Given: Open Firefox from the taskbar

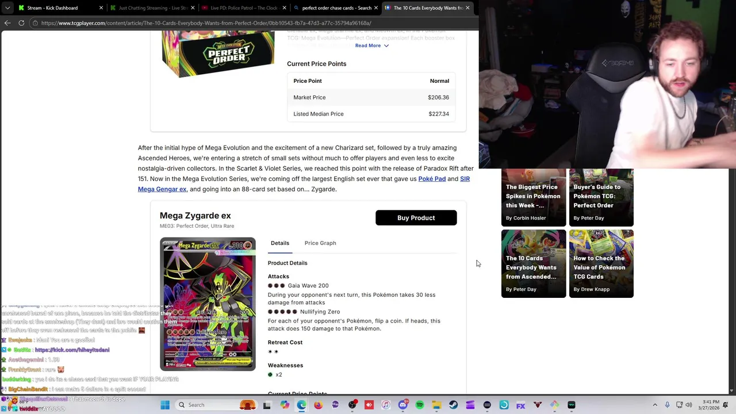Looking at the screenshot, I should click(x=318, y=405).
